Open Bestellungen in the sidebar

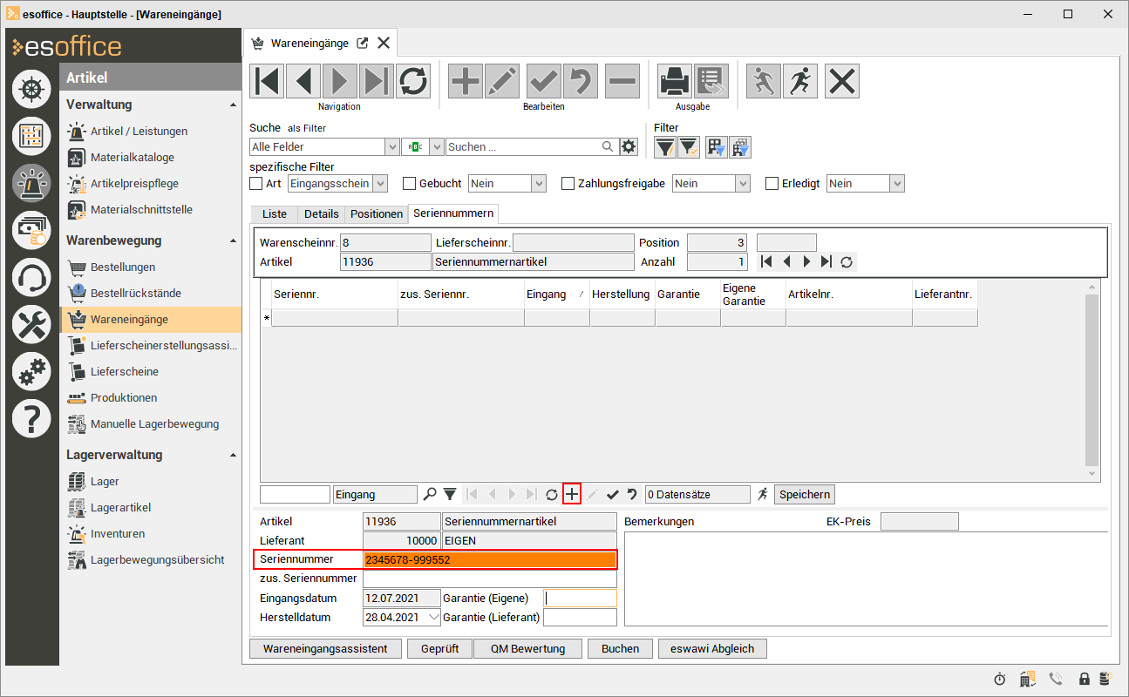click(123, 267)
